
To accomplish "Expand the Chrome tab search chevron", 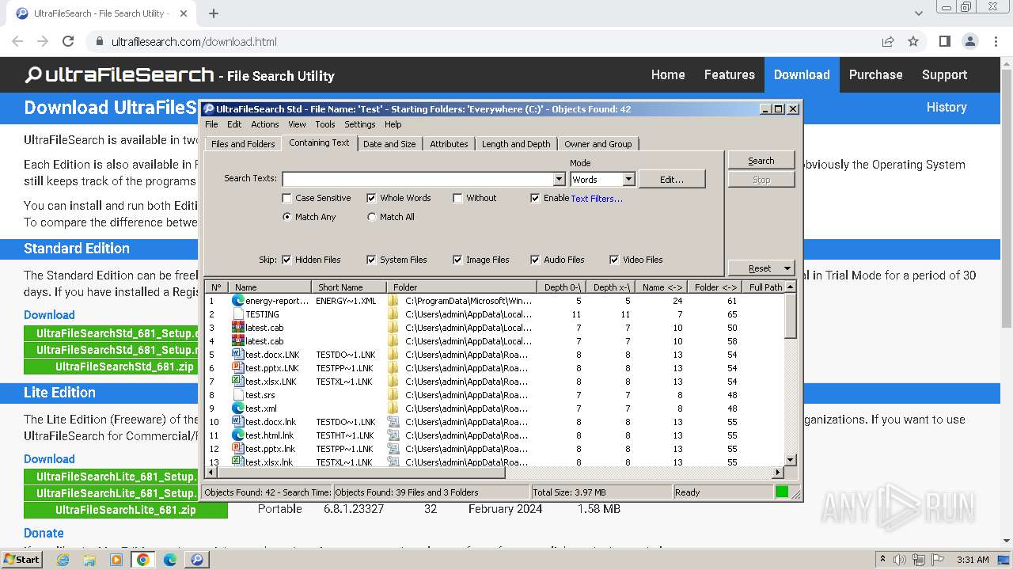I will click(918, 13).
